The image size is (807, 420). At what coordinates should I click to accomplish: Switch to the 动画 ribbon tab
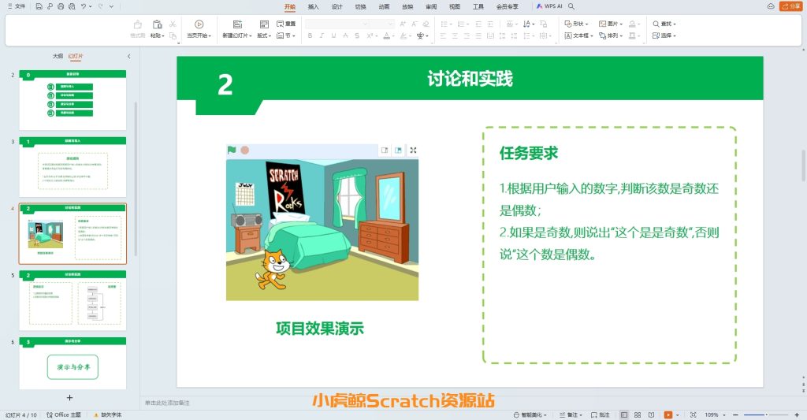[x=384, y=6]
